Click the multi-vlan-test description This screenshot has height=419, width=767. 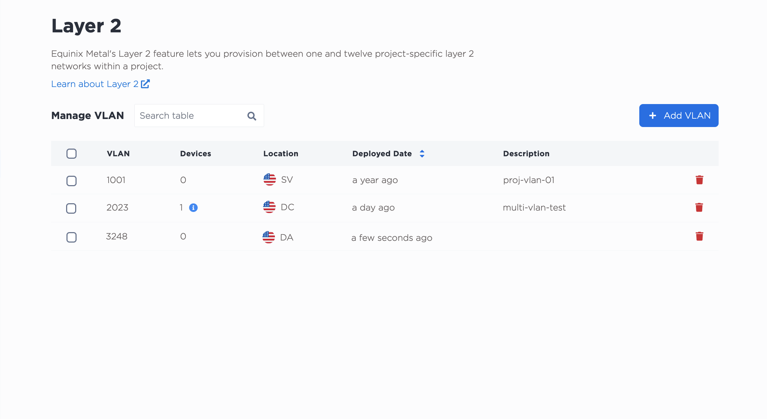click(x=534, y=207)
